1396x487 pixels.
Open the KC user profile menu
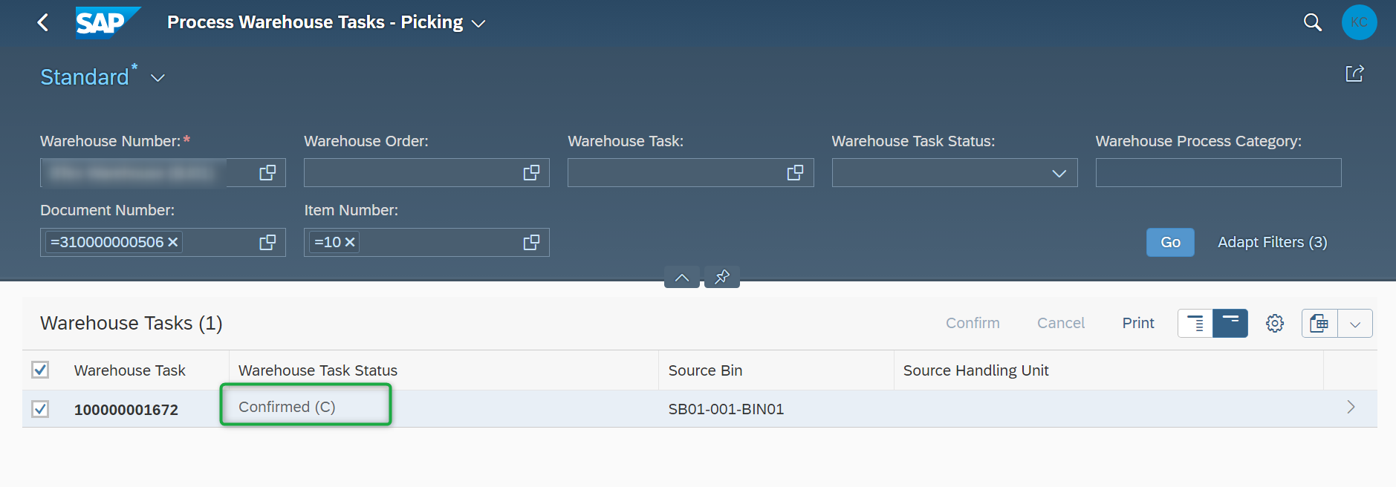pos(1359,22)
